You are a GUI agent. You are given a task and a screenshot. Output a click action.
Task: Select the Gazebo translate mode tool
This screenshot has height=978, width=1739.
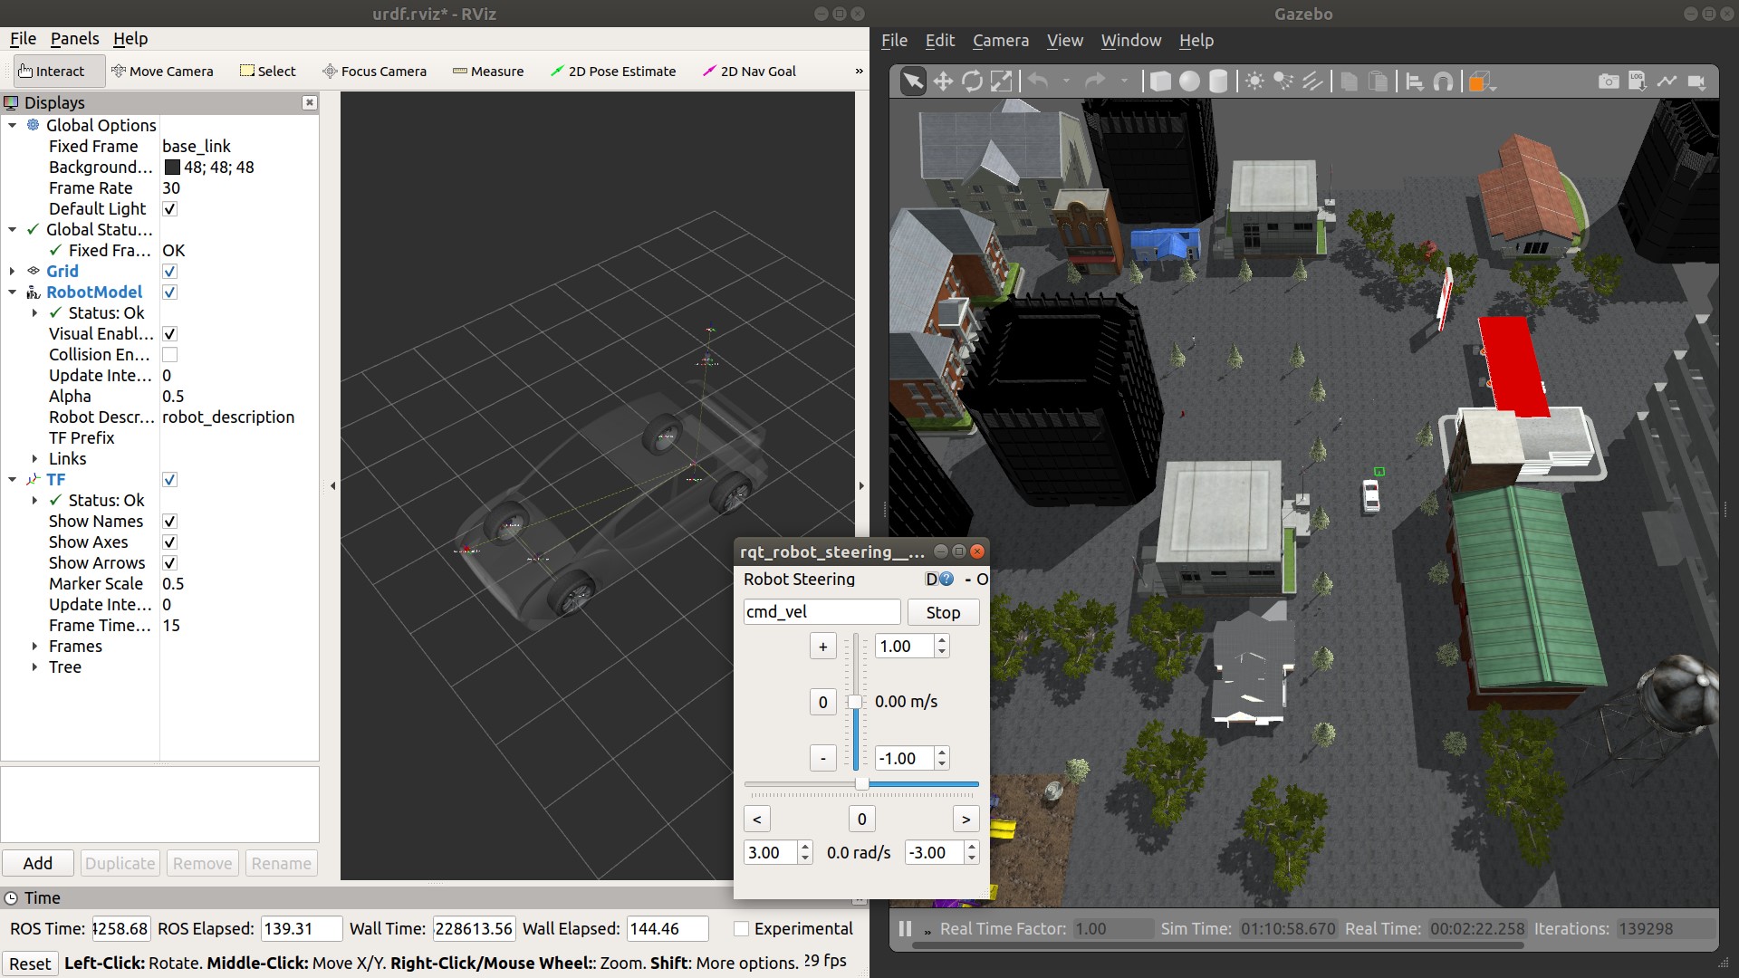pos(943,81)
